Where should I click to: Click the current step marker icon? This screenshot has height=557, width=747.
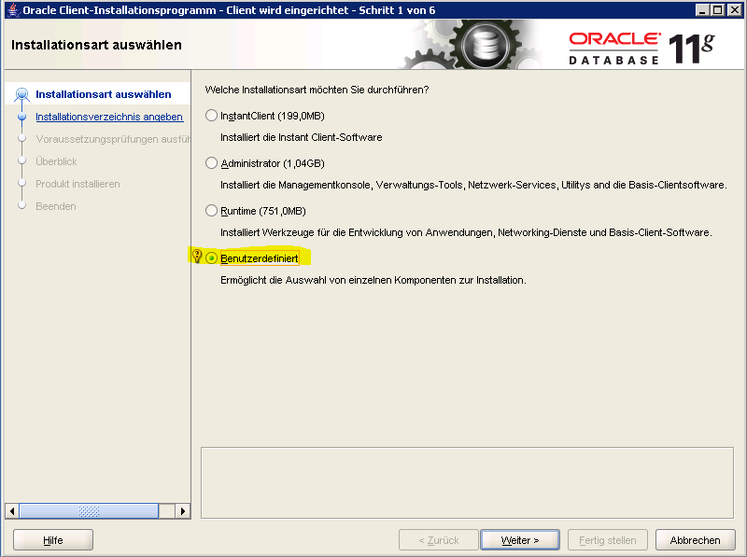coord(21,94)
